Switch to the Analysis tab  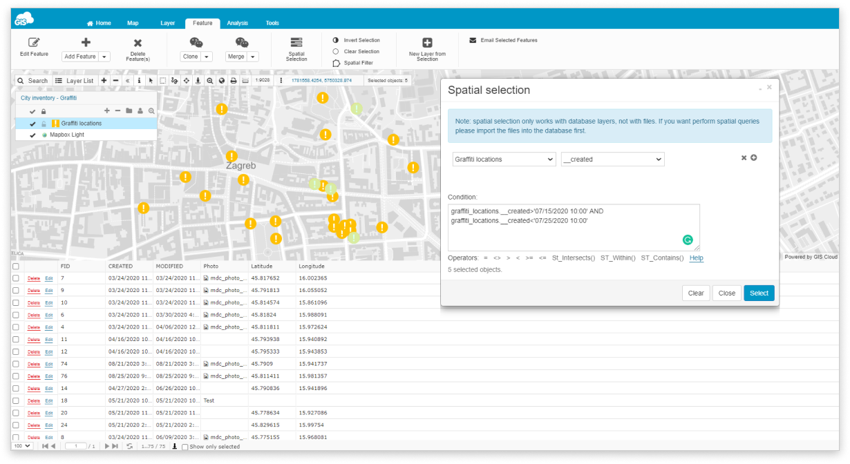237,23
